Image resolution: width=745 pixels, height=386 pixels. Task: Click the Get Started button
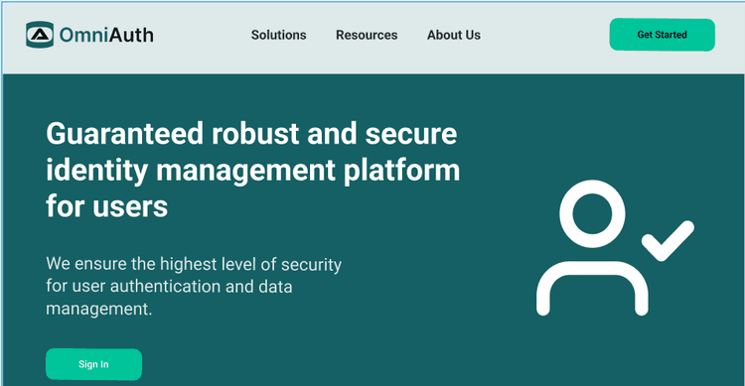(x=662, y=35)
